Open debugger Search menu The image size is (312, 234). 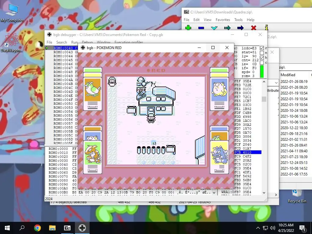point(62,42)
